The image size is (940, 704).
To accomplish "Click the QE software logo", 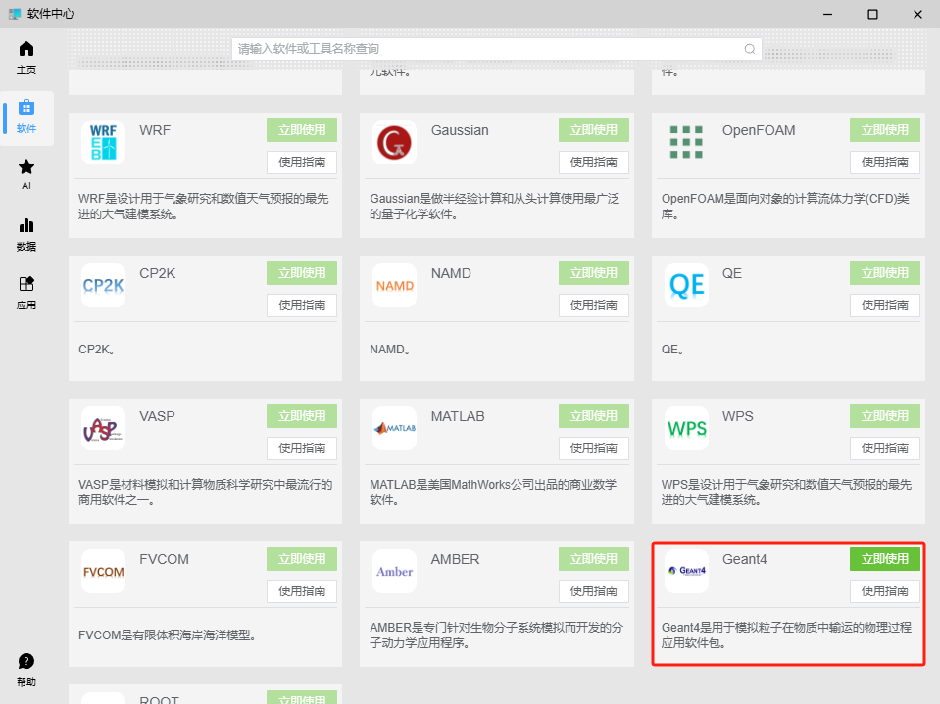I will tap(686, 286).
